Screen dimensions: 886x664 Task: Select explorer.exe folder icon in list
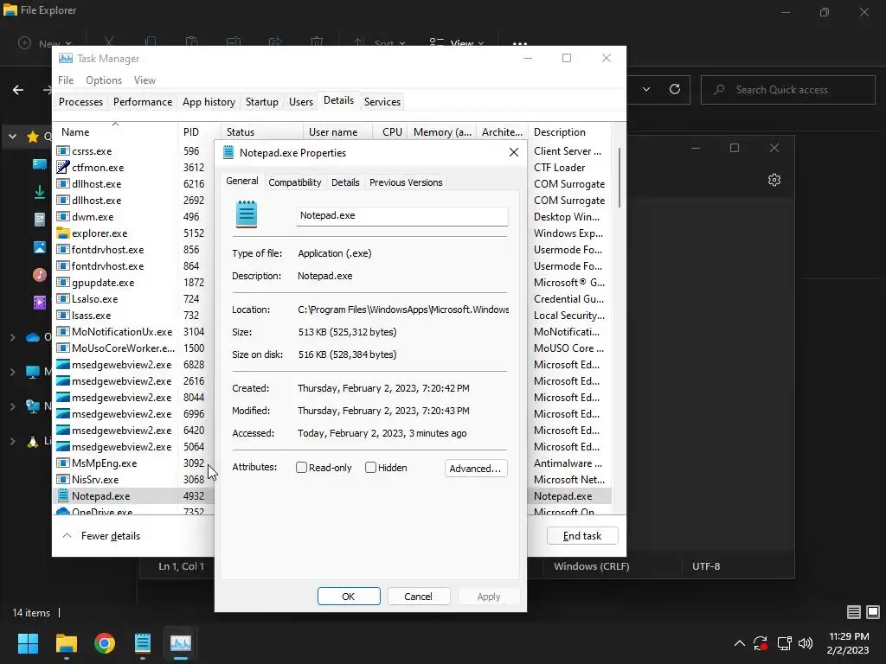[62, 233]
